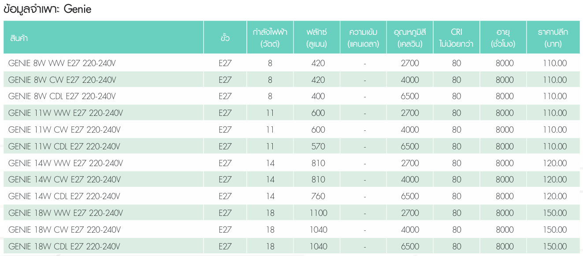Click GENIE 14W WW E27 220-240V
Image resolution: width=583 pixels, height=256 pixels.
(65, 163)
